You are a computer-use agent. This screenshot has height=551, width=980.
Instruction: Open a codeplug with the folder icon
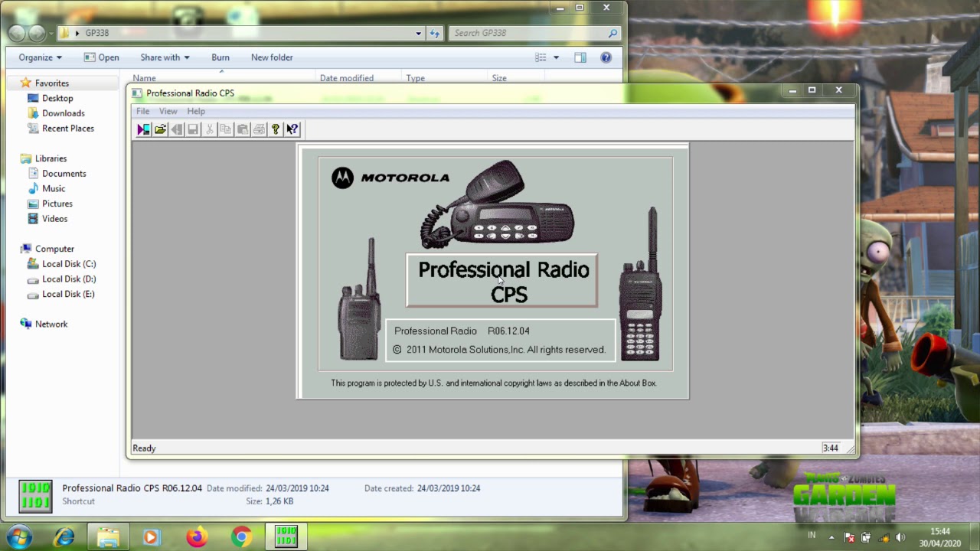(x=160, y=129)
